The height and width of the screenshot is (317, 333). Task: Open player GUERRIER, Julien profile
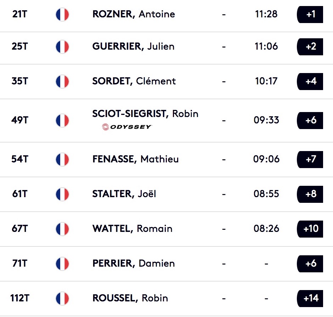coord(133,46)
